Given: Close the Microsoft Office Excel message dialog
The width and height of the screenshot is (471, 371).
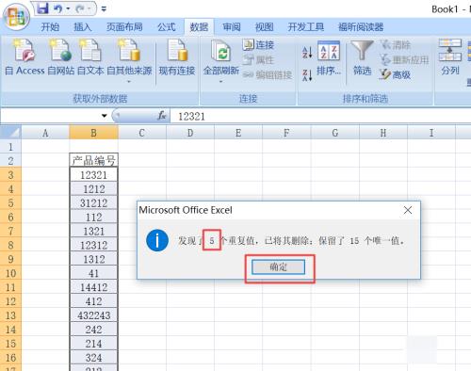Looking at the screenshot, I should click(x=408, y=210).
